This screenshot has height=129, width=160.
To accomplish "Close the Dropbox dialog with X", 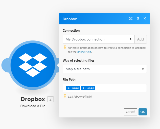I will (145, 19).
